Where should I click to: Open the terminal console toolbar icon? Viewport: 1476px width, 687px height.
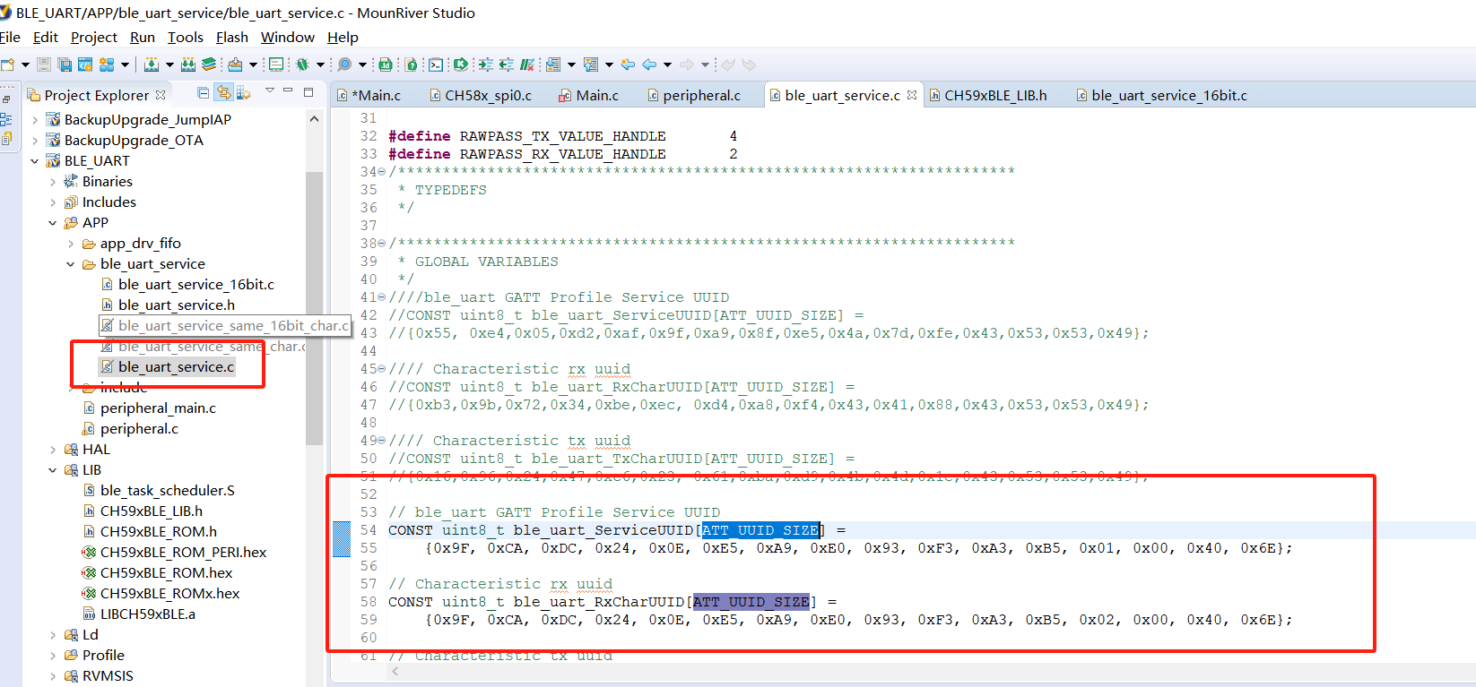tap(436, 64)
